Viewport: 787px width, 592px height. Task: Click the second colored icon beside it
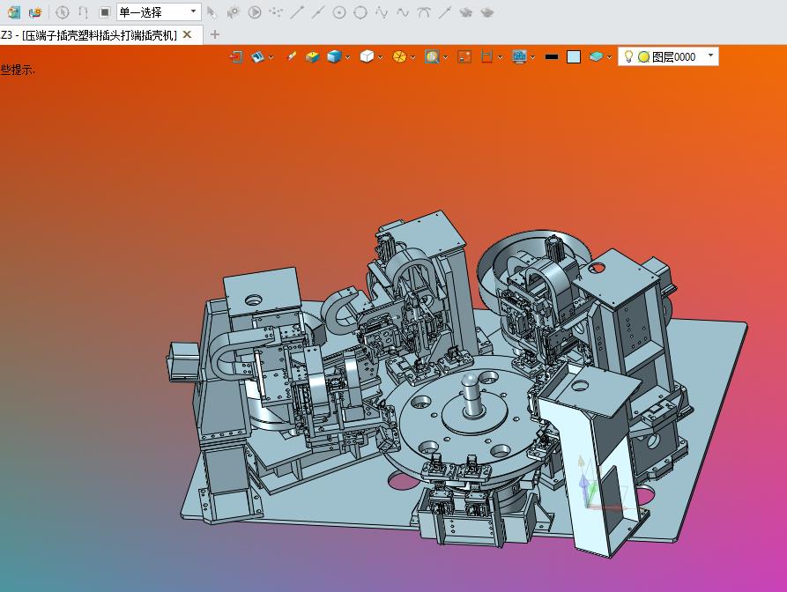pos(35,12)
